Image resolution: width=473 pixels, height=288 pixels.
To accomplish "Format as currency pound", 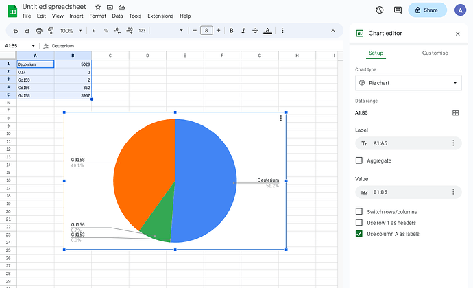I will [x=94, y=30].
